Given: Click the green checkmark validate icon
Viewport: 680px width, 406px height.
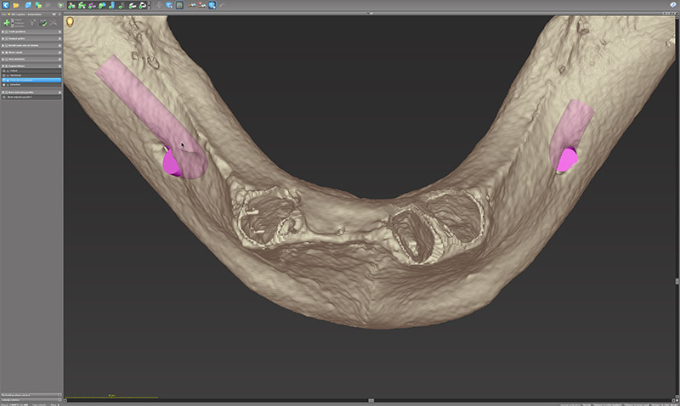Looking at the screenshot, I should click(x=43, y=23).
